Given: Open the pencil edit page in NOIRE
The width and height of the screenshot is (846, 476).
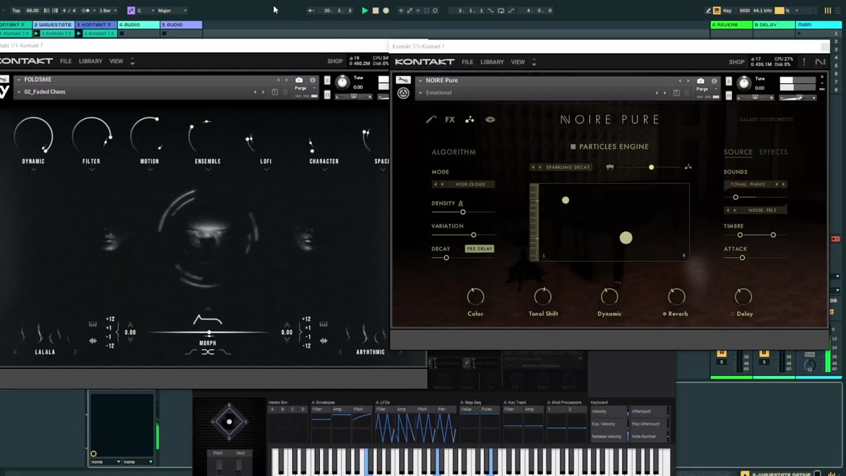Looking at the screenshot, I should point(431,120).
